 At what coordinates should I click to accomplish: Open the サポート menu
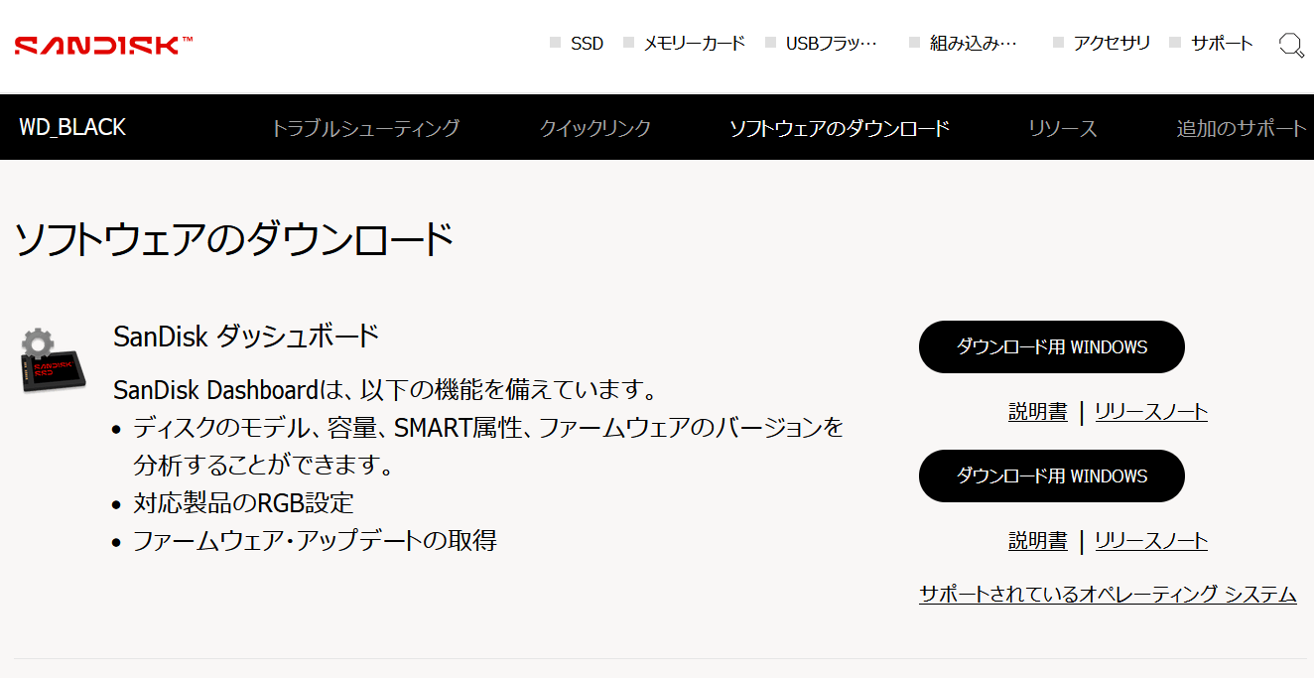1222,44
